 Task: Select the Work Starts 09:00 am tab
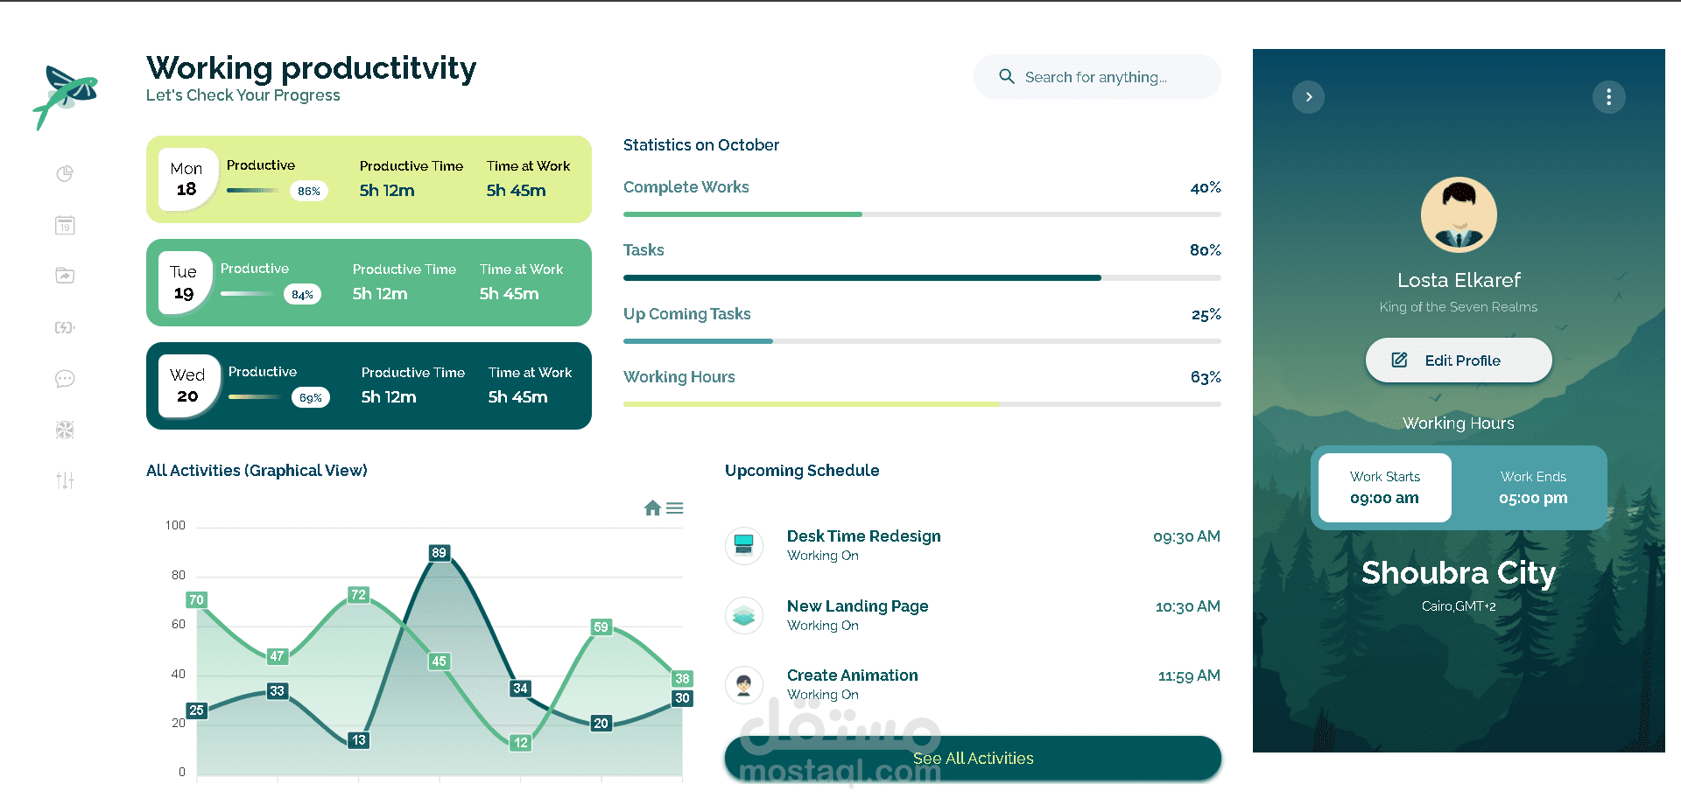pyautogui.click(x=1384, y=488)
